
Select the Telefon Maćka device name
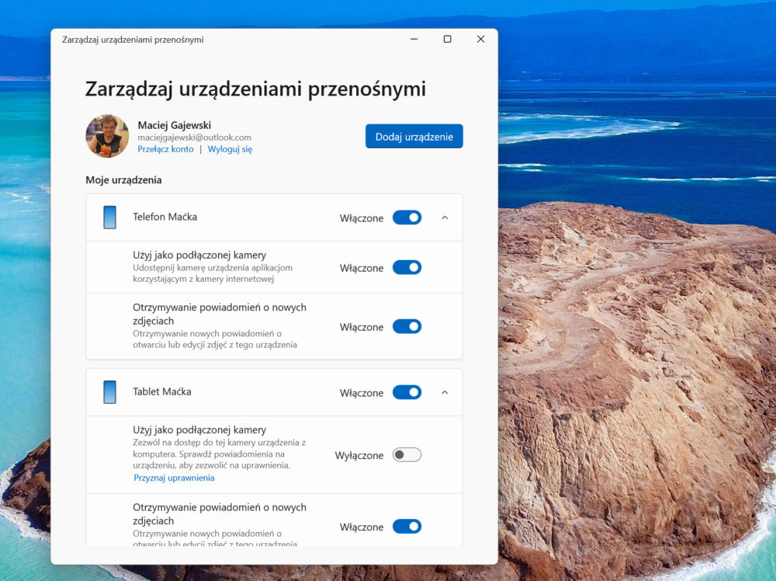(x=165, y=217)
